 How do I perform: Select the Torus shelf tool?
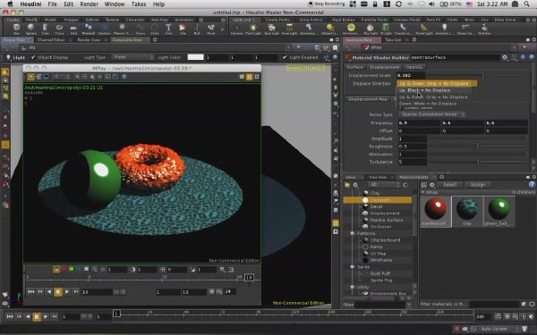tap(59, 29)
